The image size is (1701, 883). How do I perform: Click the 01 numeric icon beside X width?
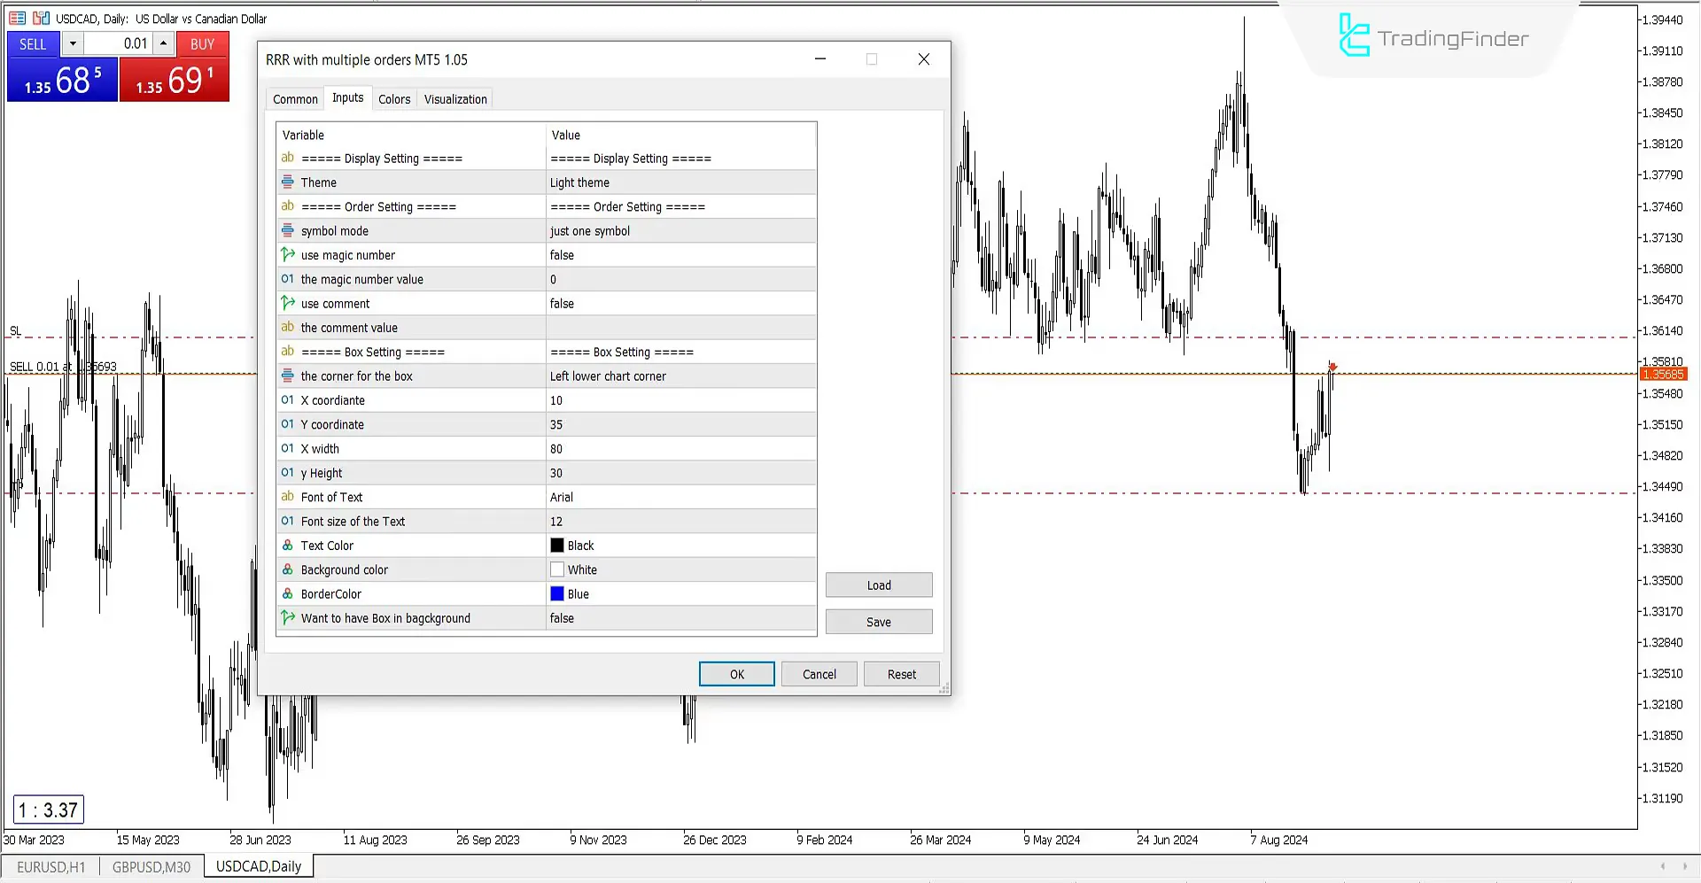[288, 448]
